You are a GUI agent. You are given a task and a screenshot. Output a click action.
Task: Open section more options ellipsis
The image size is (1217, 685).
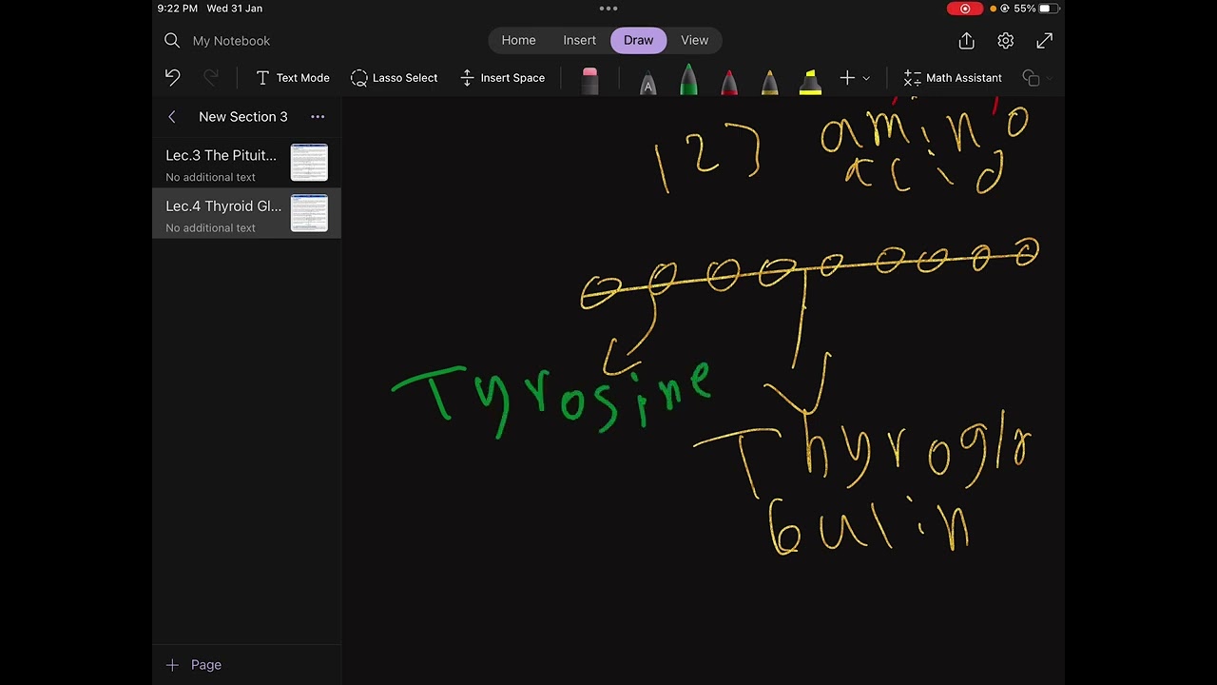click(x=318, y=117)
